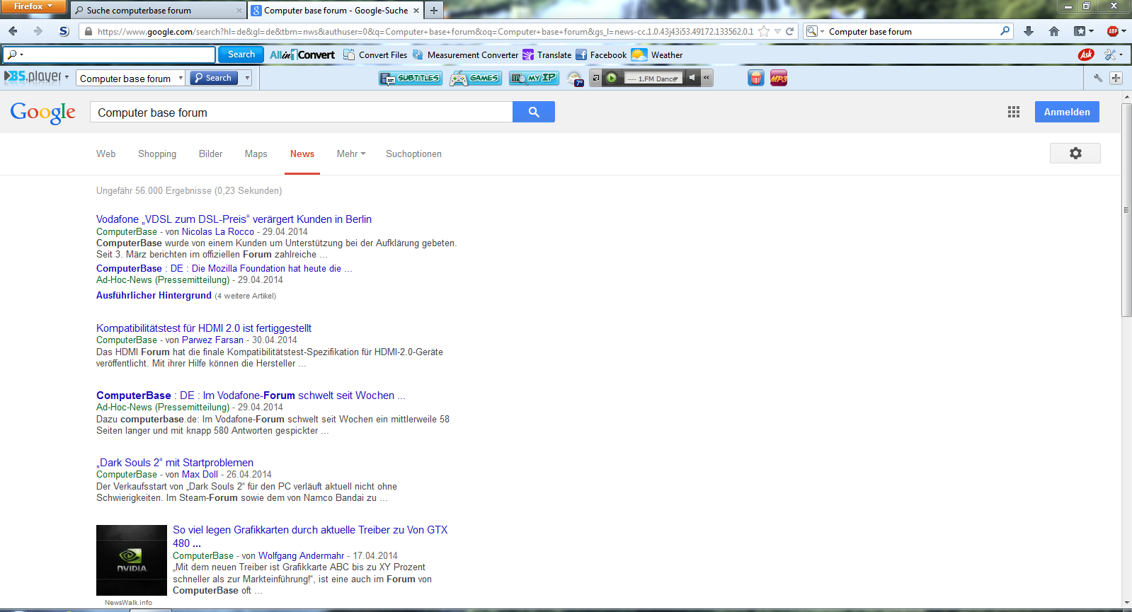Open the MY IP toolbar button

point(534,79)
